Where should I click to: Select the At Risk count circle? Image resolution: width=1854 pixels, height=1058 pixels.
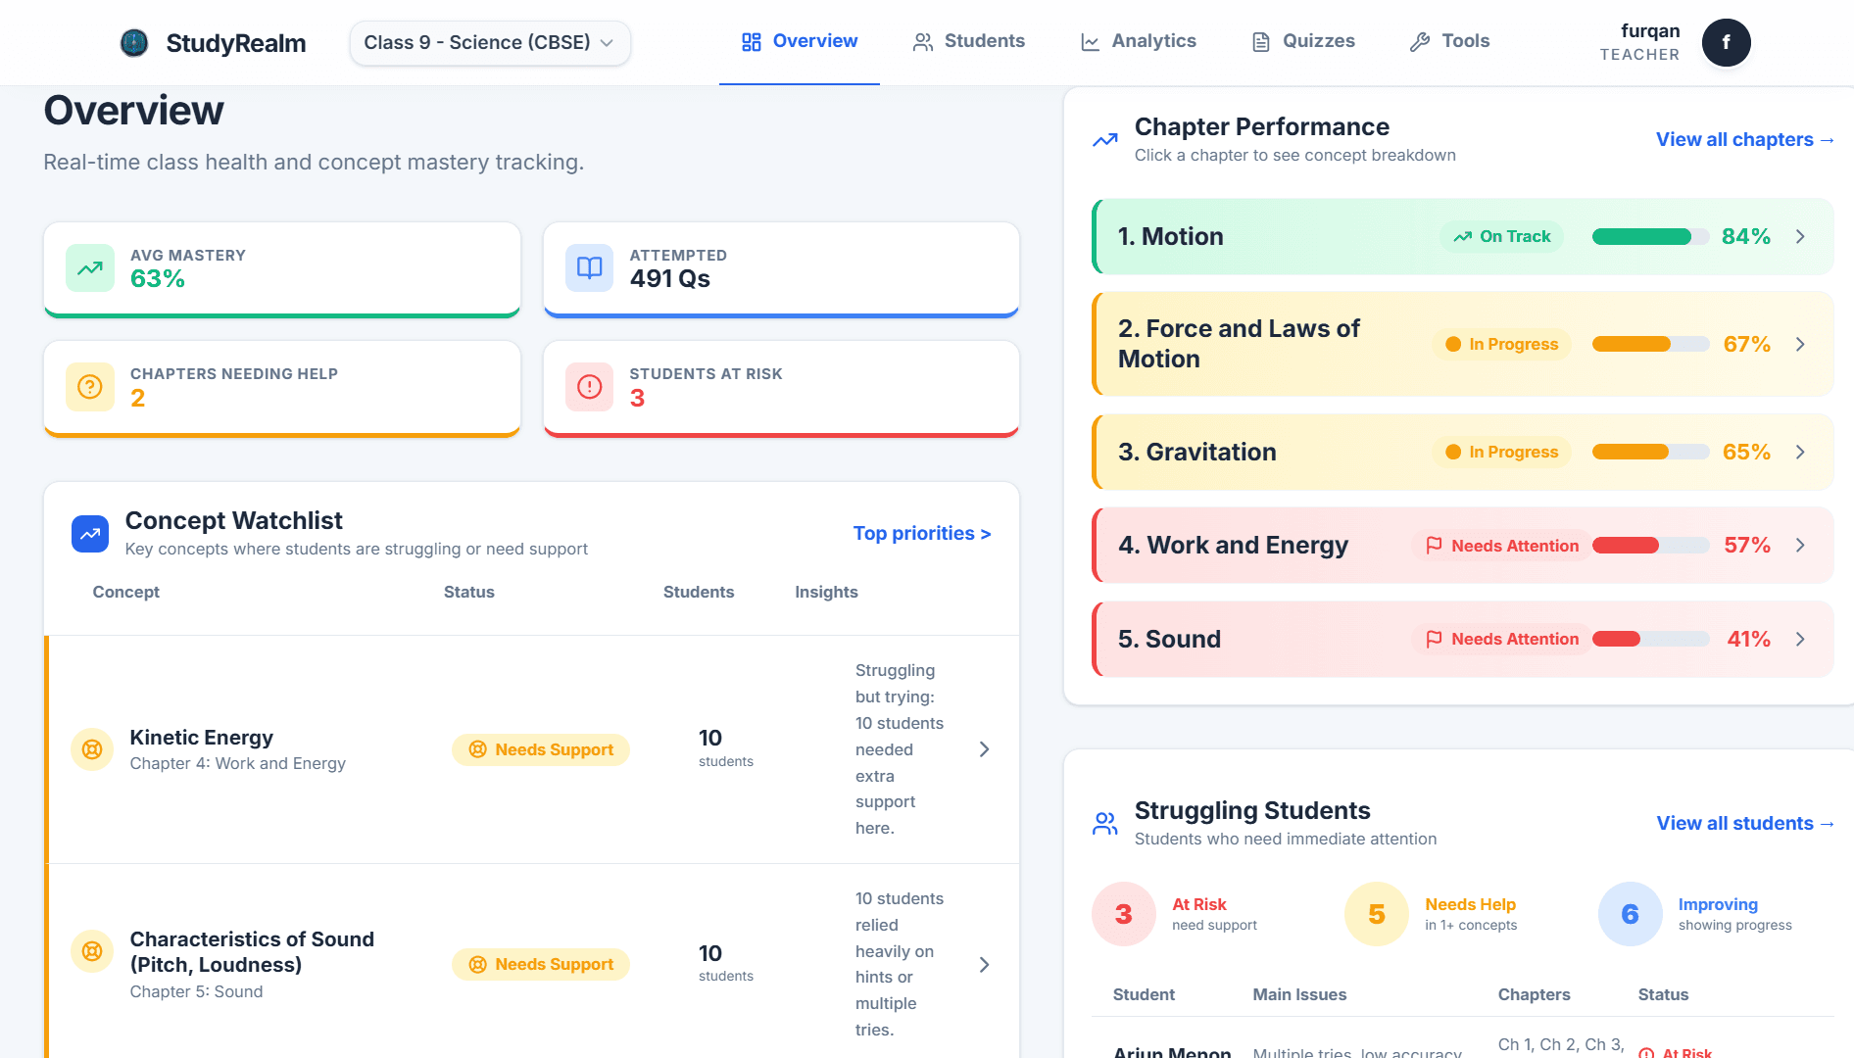click(1124, 914)
